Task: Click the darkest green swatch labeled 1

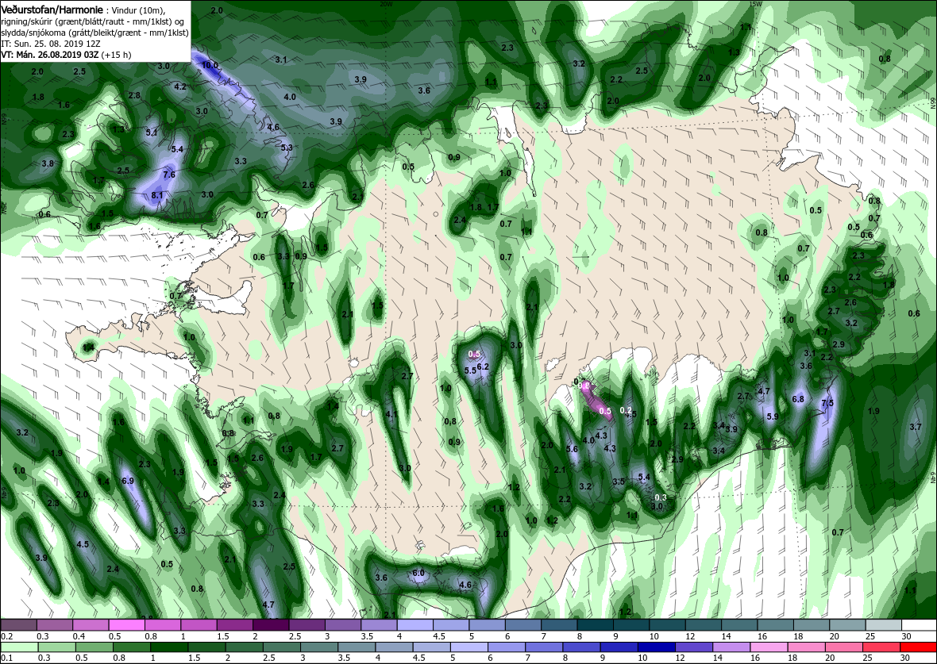Action: 168,648
